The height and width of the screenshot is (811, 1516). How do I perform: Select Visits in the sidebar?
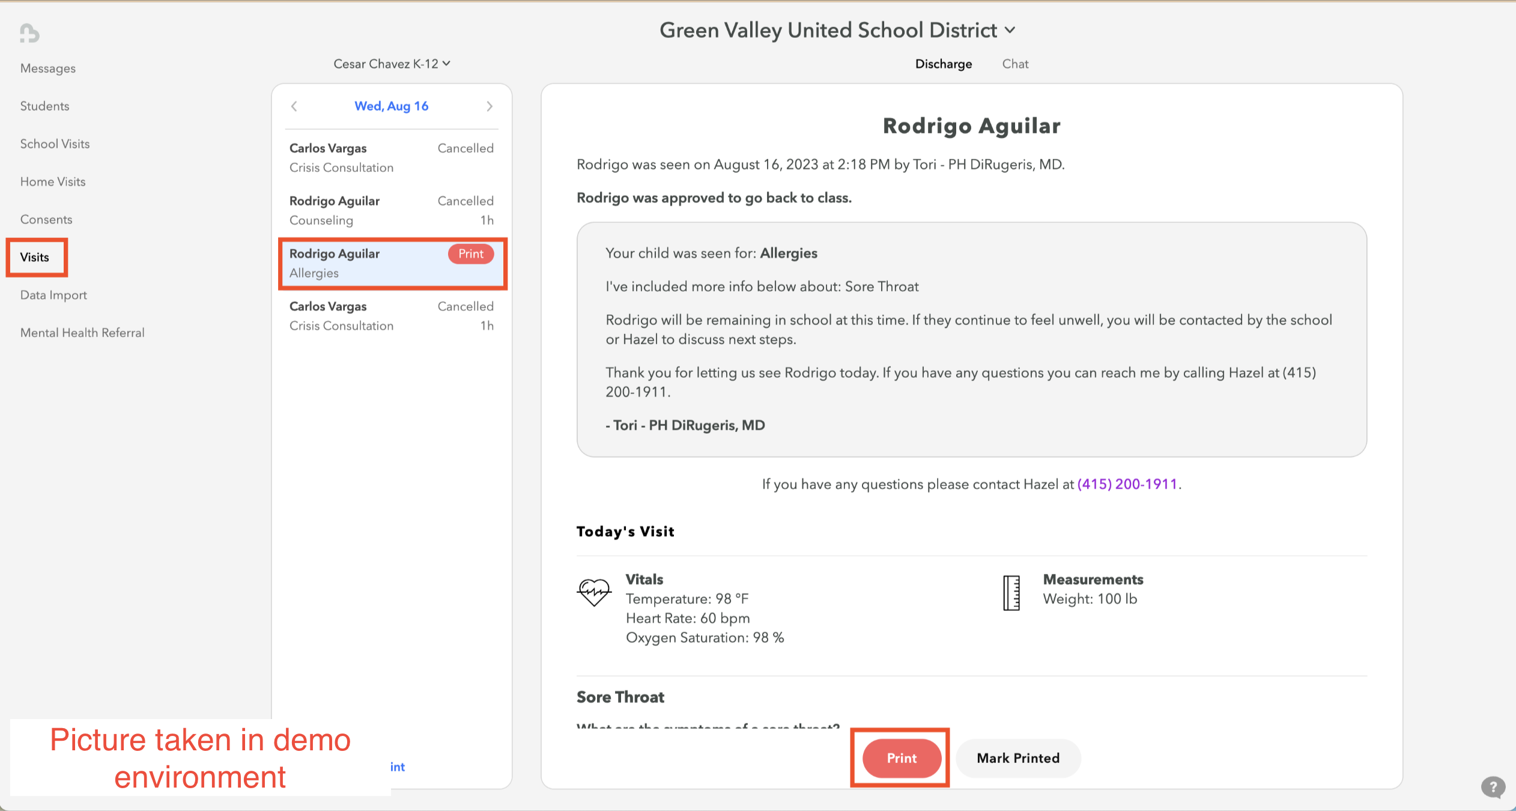35,257
